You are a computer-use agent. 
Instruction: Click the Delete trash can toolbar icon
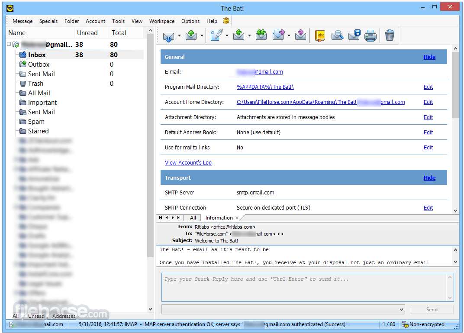(390, 35)
